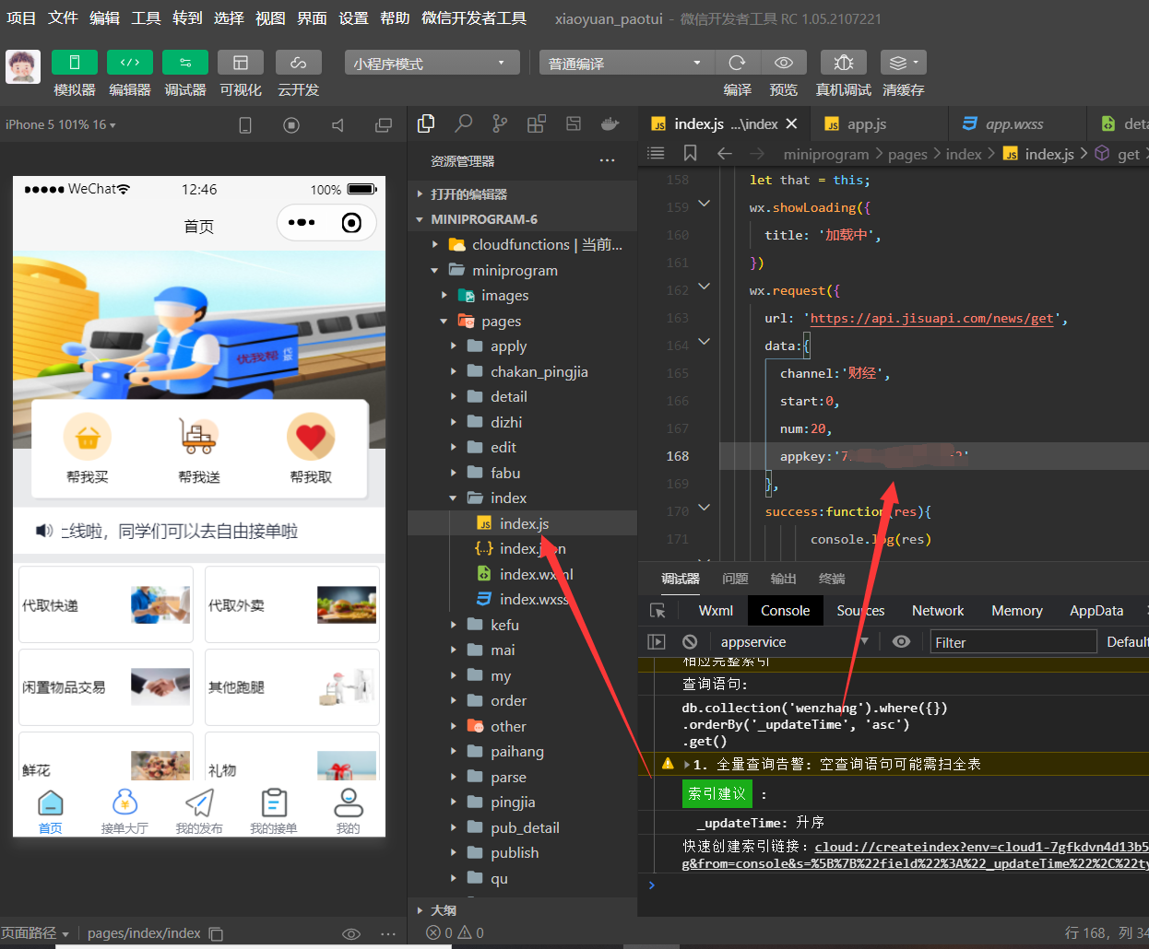Click the compile refresh icon beside 普通编译
Screen dimensions: 1149x949
[738, 63]
